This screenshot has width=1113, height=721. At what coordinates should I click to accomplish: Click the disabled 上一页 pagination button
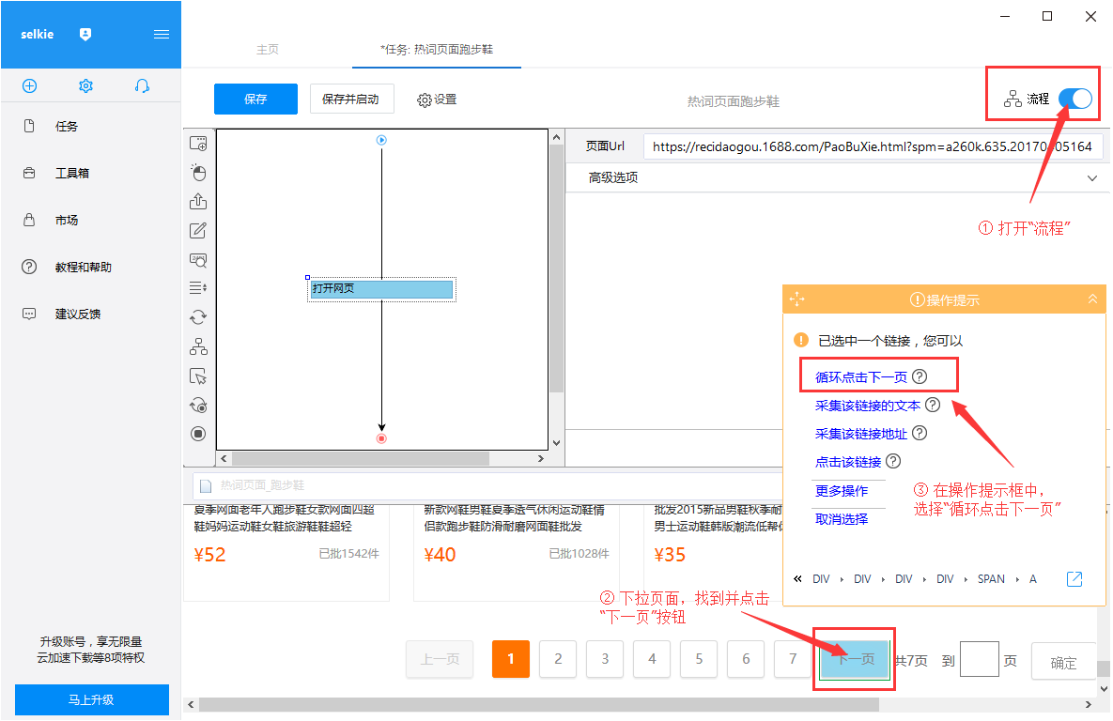[440, 659]
